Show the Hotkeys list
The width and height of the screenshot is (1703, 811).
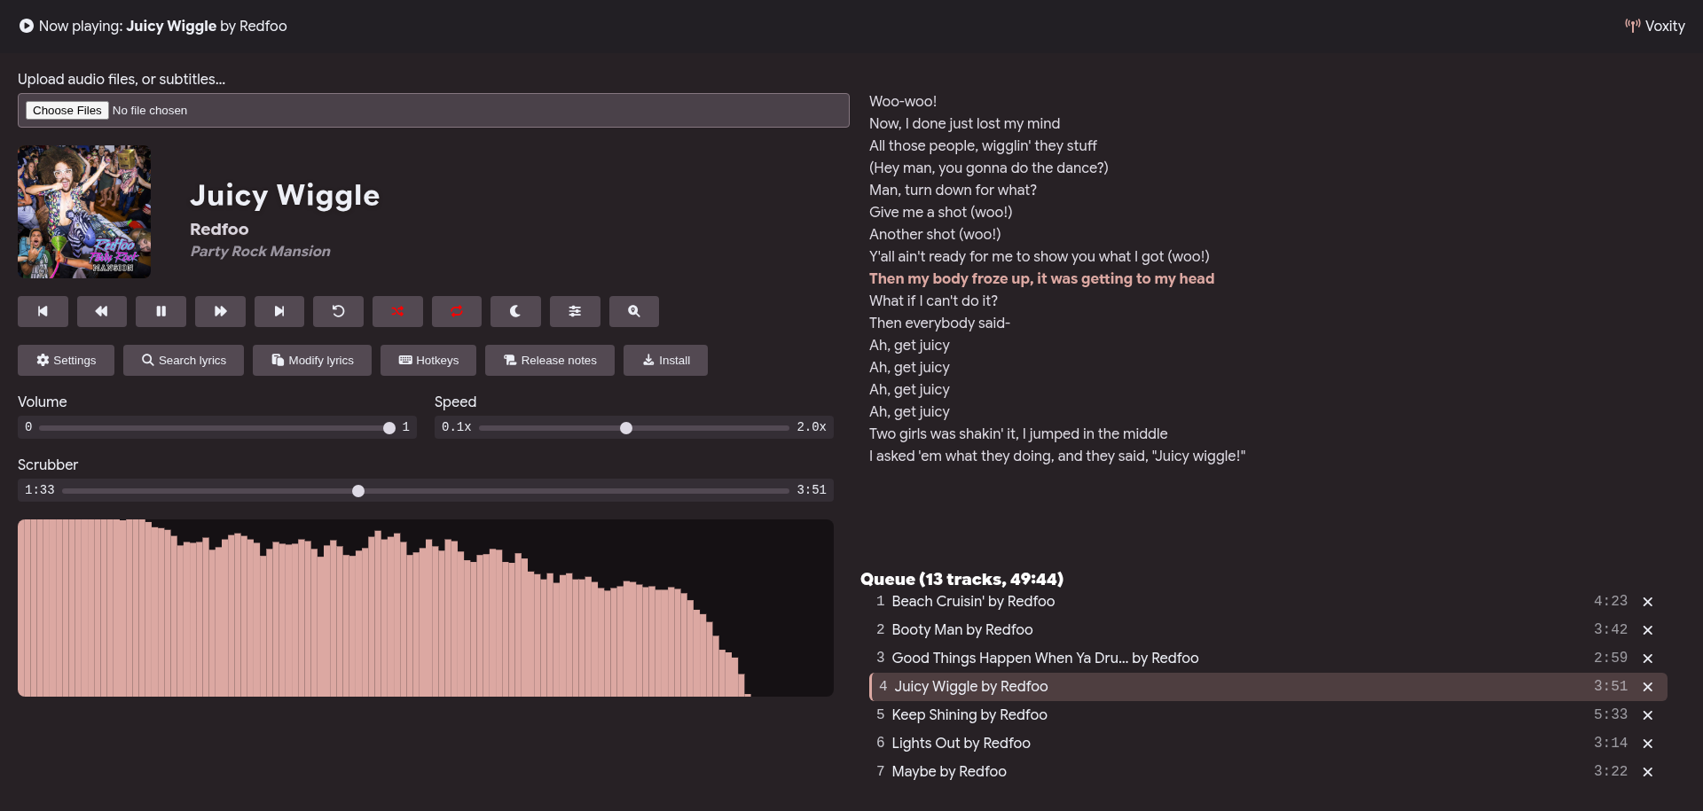(428, 360)
